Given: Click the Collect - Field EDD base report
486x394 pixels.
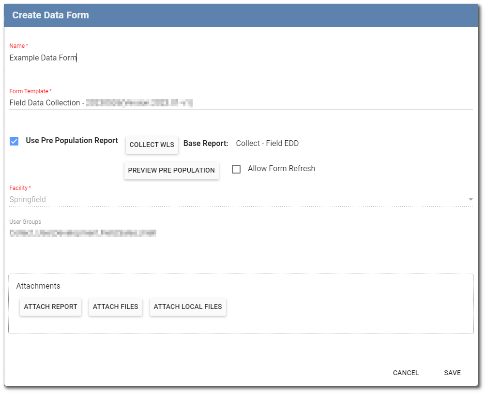Looking at the screenshot, I should coord(267,143).
